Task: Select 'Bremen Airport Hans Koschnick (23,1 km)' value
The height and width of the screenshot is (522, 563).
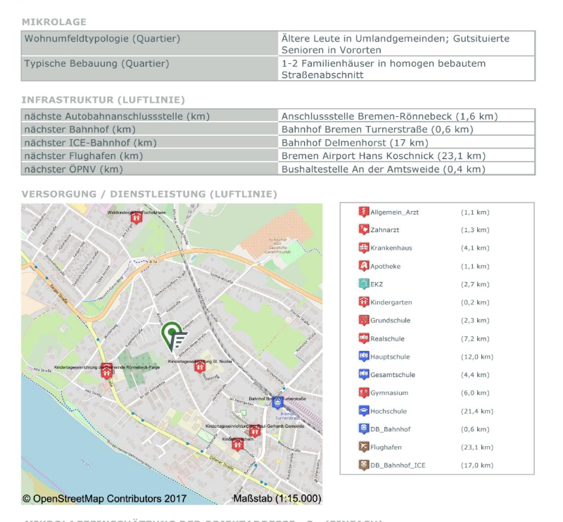Action: coord(384,155)
